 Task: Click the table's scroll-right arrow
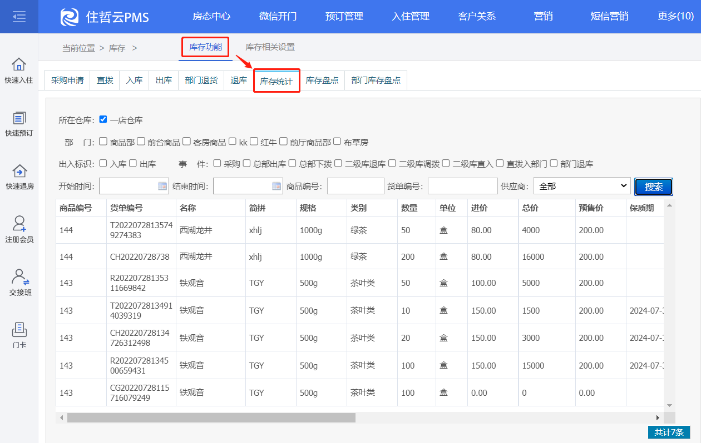[x=658, y=417]
